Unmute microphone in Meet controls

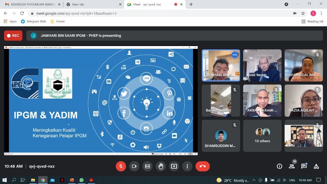tap(121, 166)
